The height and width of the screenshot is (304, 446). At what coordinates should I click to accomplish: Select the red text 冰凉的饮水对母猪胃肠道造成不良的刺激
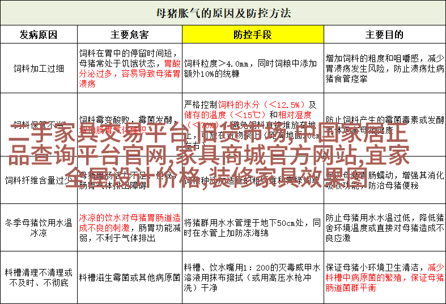(x=130, y=223)
